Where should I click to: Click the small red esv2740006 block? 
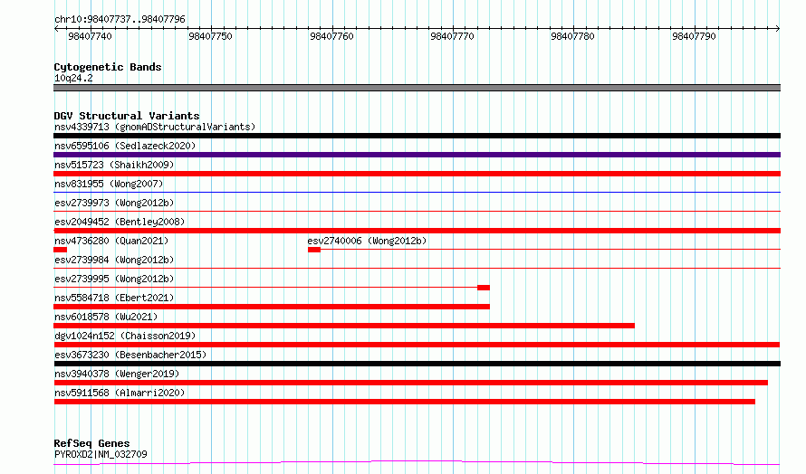pyautogui.click(x=314, y=250)
